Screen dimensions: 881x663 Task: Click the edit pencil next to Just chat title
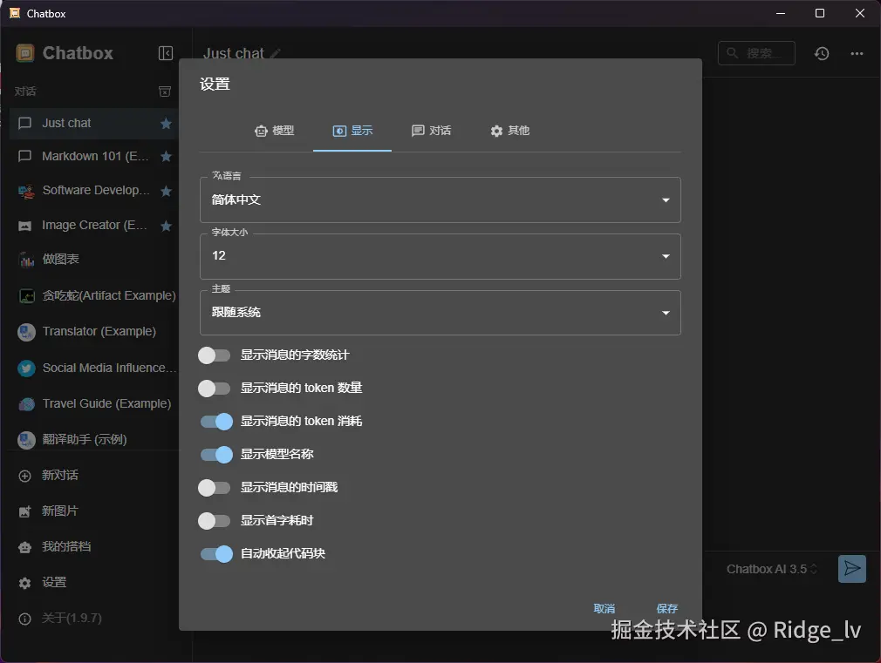click(276, 54)
